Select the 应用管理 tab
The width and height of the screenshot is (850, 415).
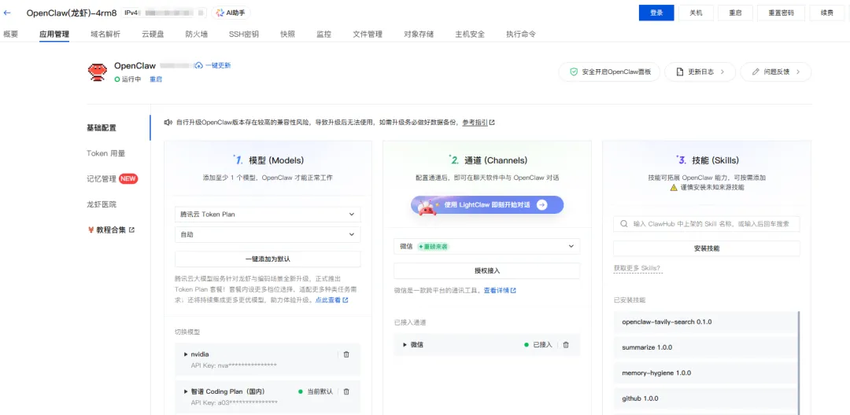[x=54, y=34]
